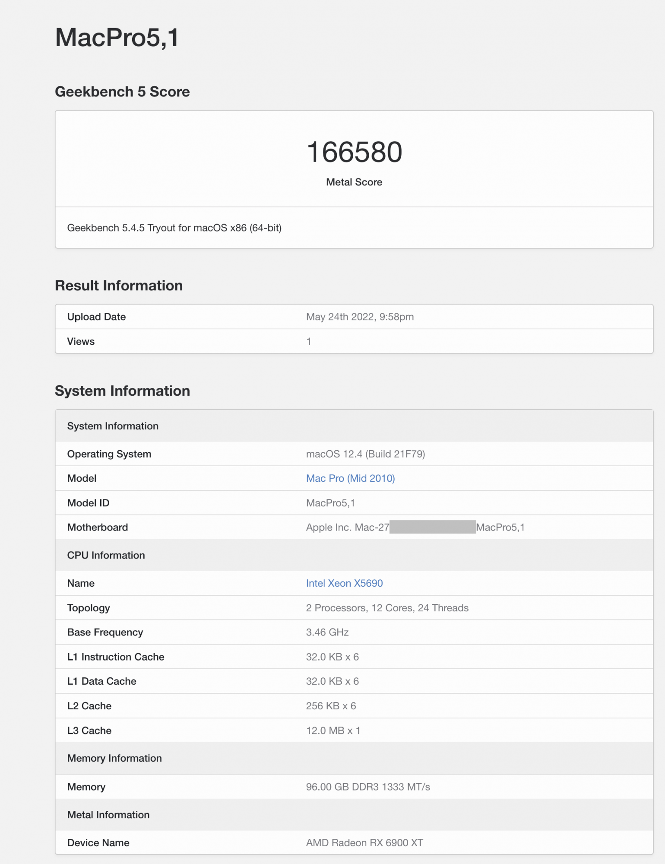
Task: Click the Geekbench 5.4.5 Tryout version text
Action: click(174, 228)
